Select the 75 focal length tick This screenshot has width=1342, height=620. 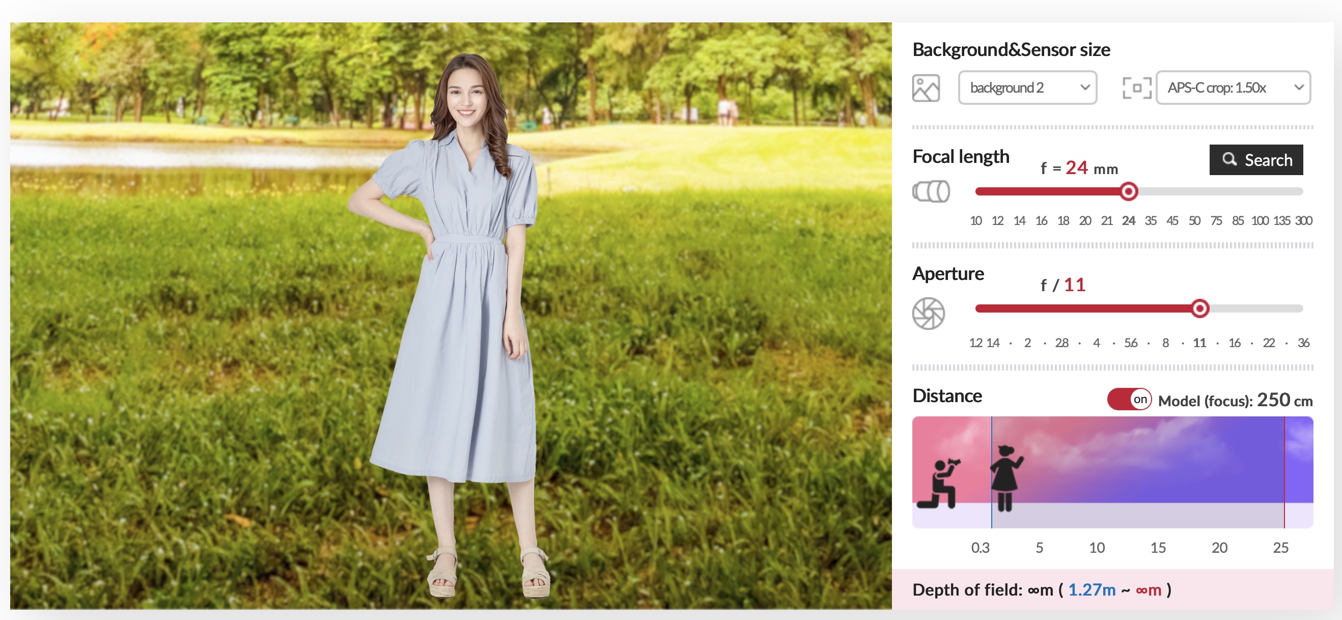[x=1216, y=220]
